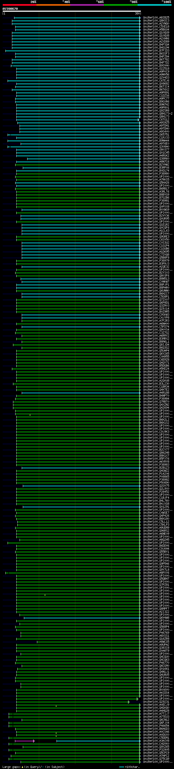
Task: Click the green ~80% legend segment
Action: [x=121, y=5]
